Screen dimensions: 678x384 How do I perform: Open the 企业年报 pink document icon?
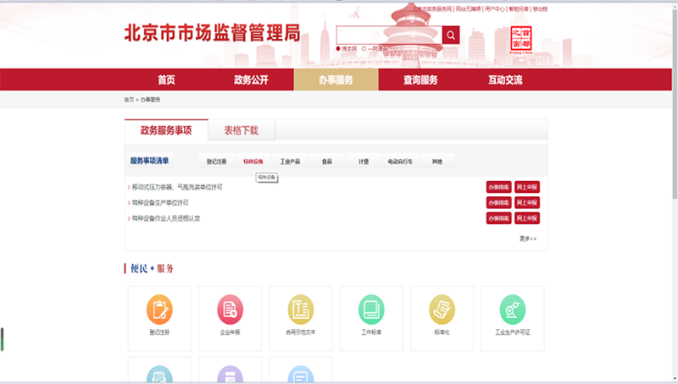(x=230, y=310)
